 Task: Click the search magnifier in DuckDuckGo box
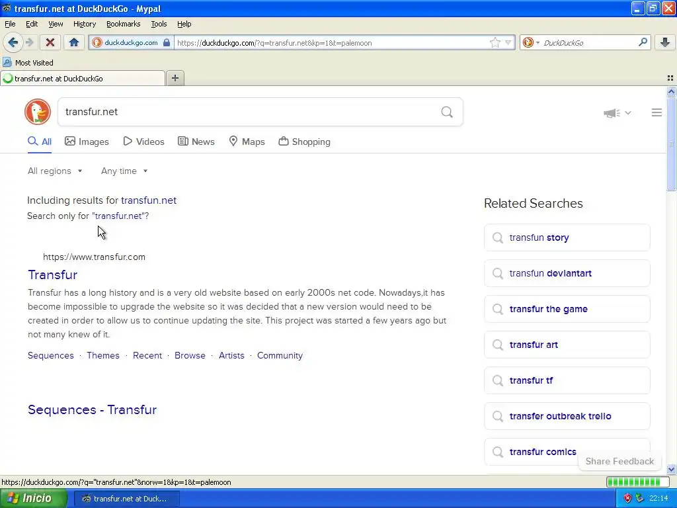(447, 112)
